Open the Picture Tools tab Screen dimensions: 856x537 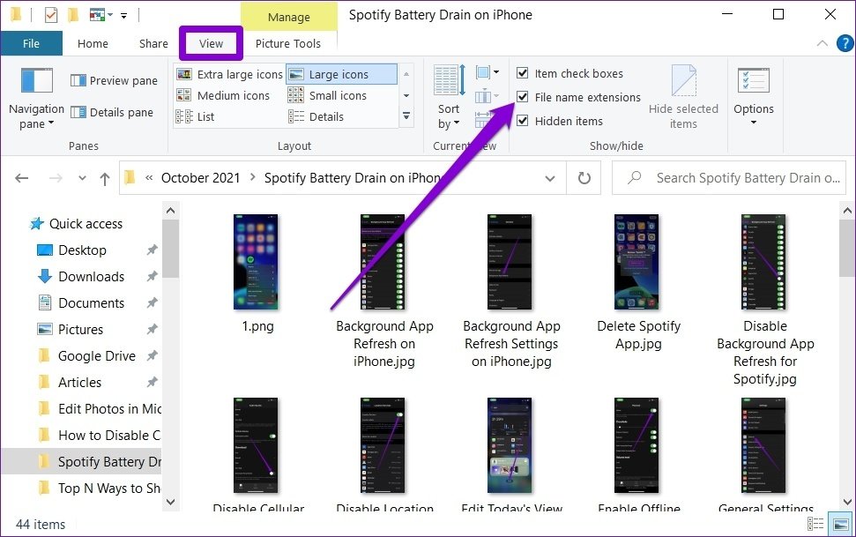[288, 44]
